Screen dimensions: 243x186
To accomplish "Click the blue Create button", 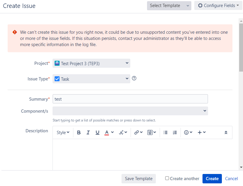I will pyautogui.click(x=212, y=179).
